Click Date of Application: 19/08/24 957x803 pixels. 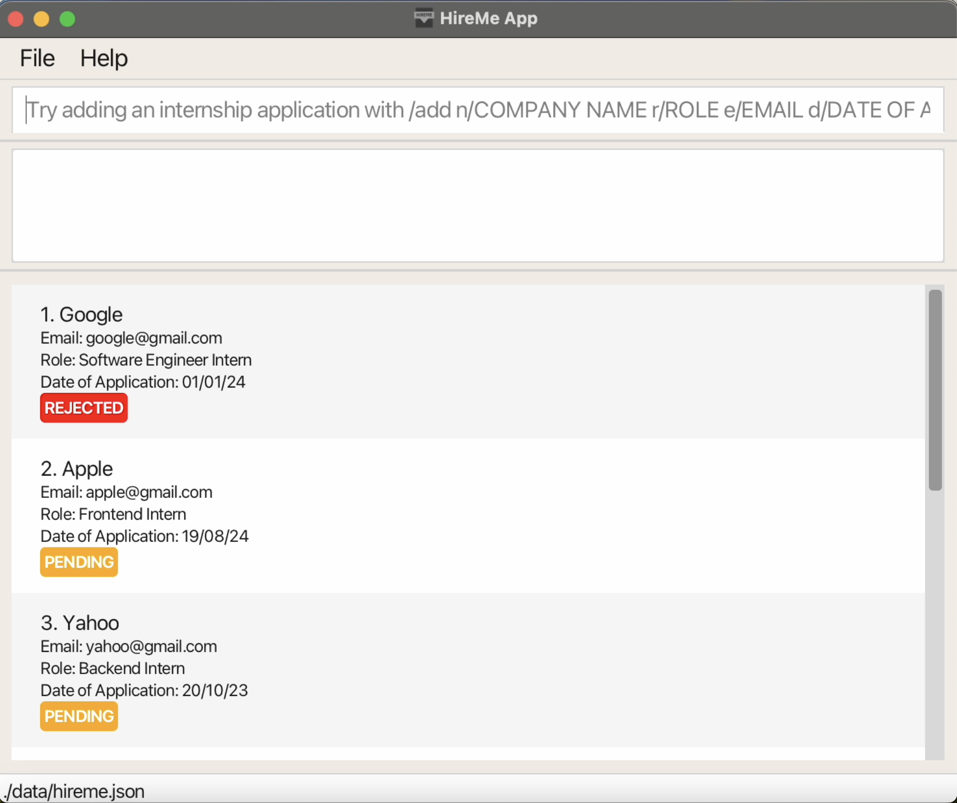144,536
